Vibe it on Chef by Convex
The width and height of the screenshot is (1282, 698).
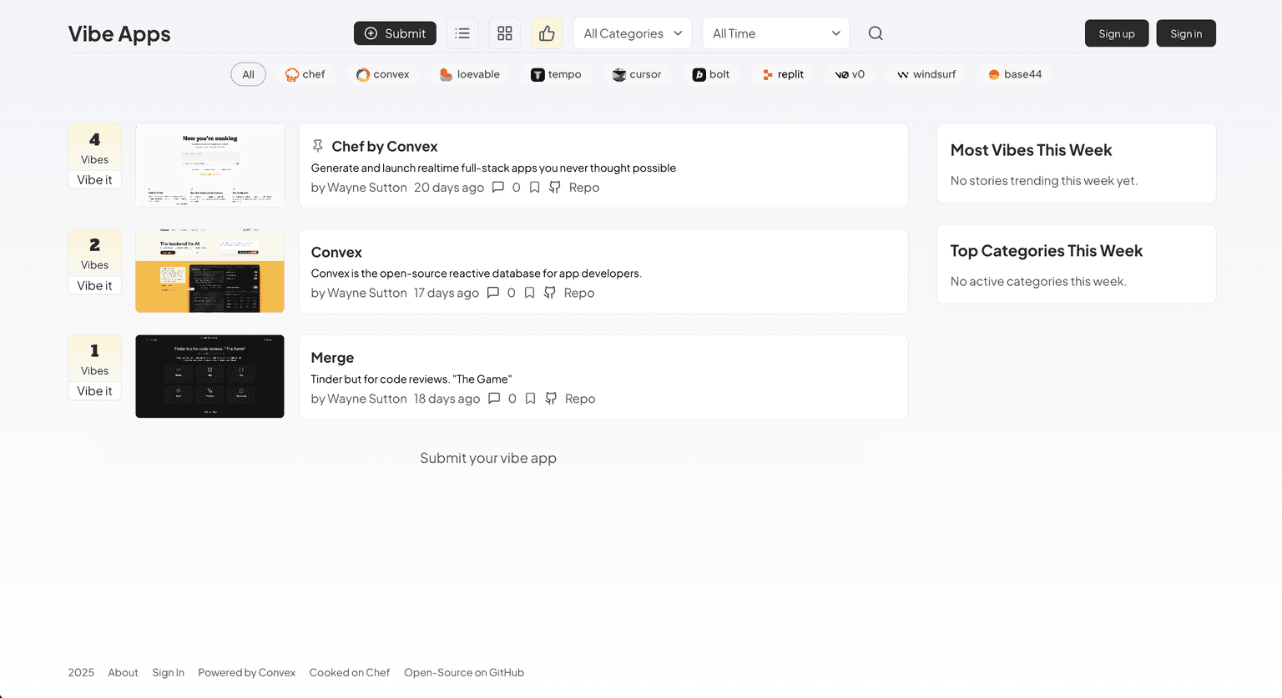tap(94, 179)
